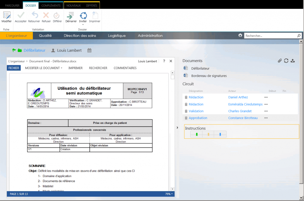The width and height of the screenshot is (304, 201).
Task: Refresh the Documents list
Action: (x=286, y=61)
